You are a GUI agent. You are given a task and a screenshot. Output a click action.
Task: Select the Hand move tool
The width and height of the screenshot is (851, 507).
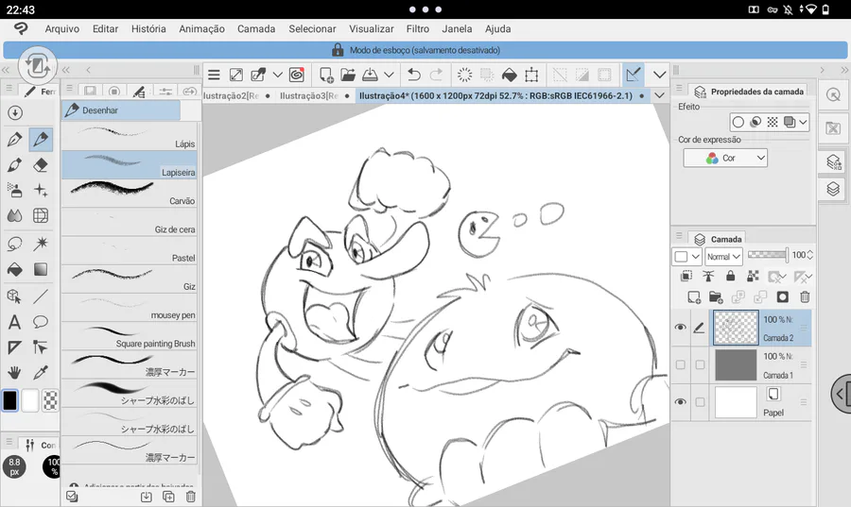[14, 372]
